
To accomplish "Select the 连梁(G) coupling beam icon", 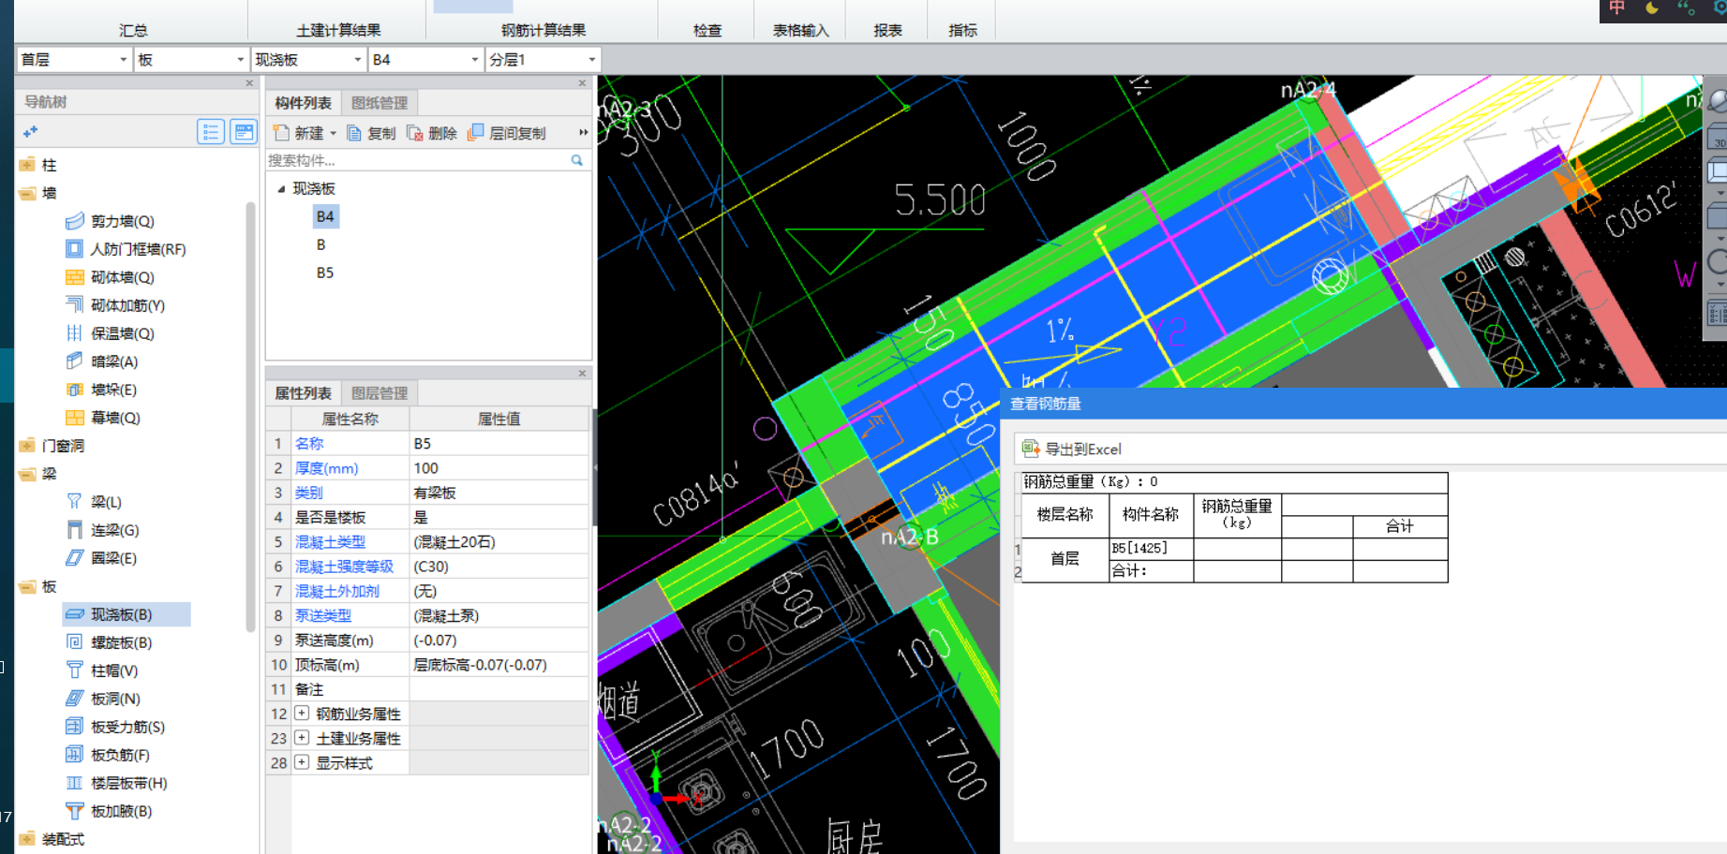I will (x=74, y=530).
